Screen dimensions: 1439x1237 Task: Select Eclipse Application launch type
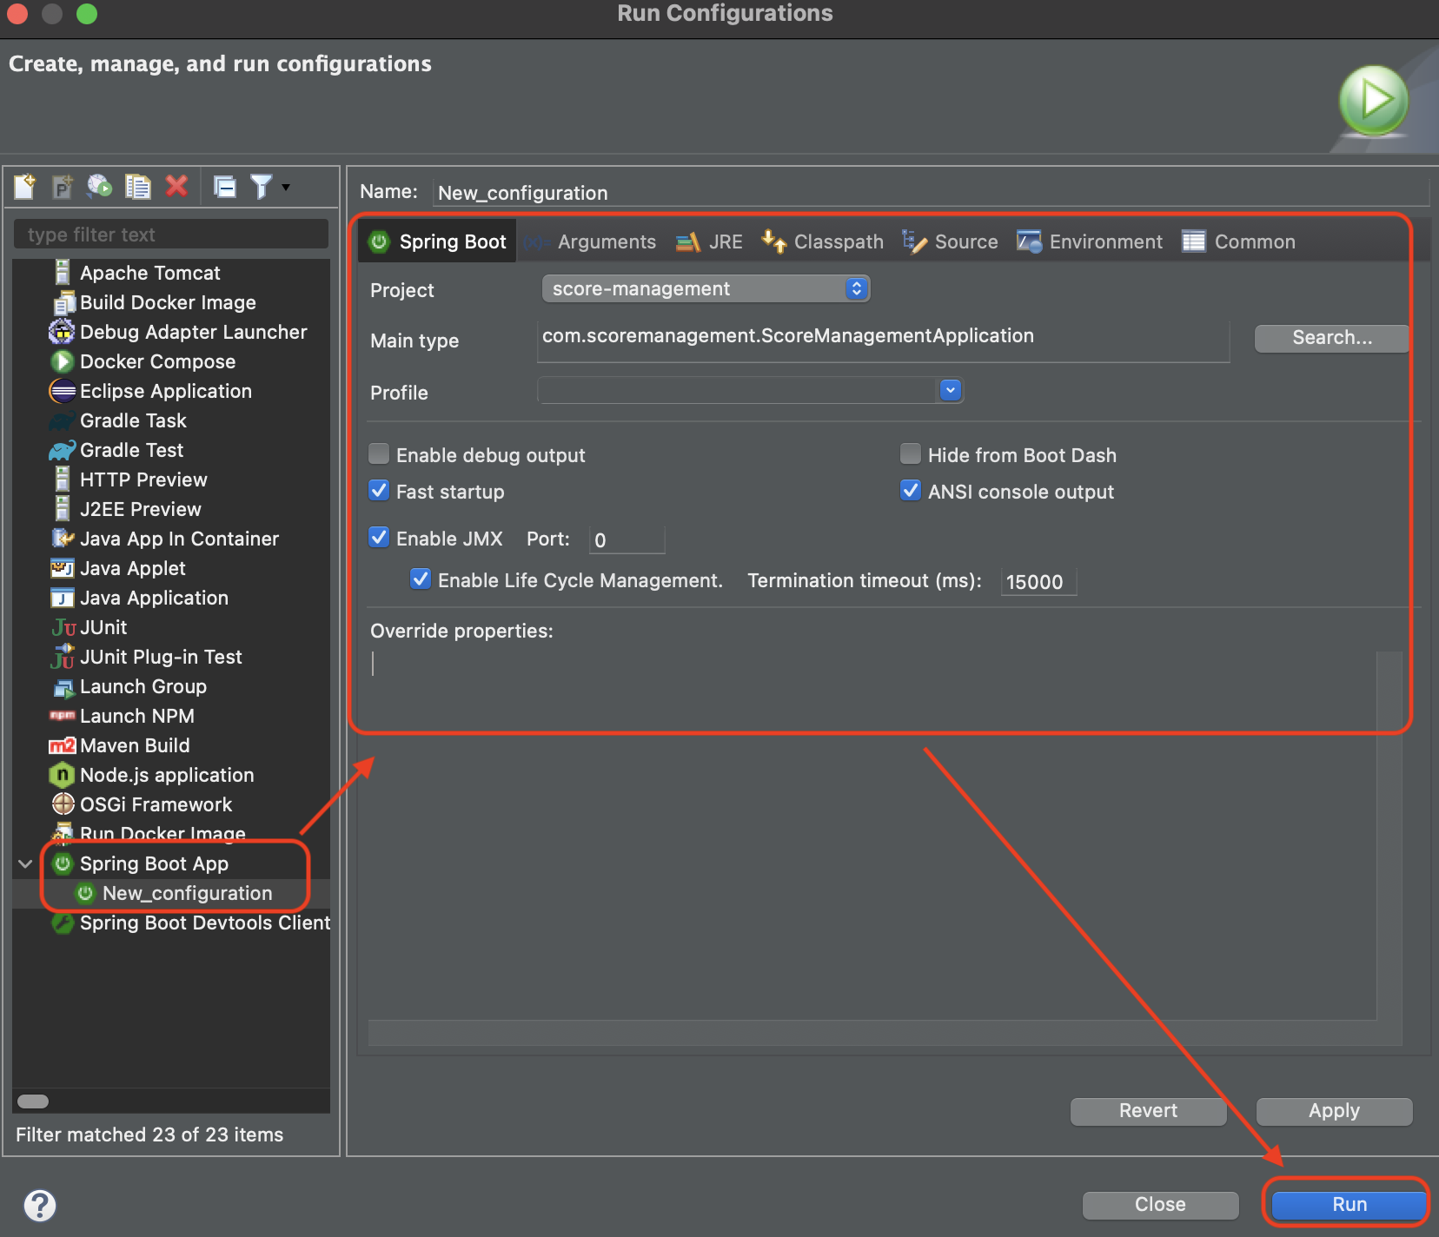165,391
